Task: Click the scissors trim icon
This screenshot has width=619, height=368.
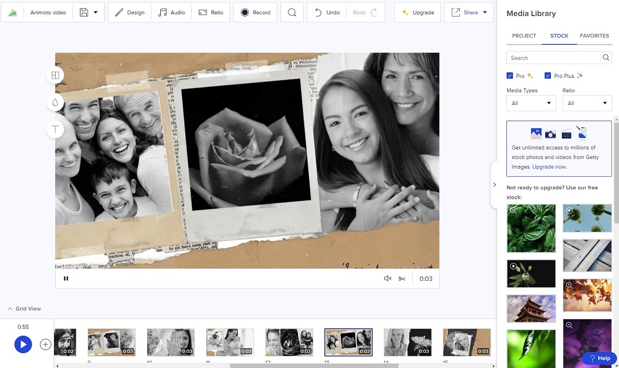Action: (402, 278)
